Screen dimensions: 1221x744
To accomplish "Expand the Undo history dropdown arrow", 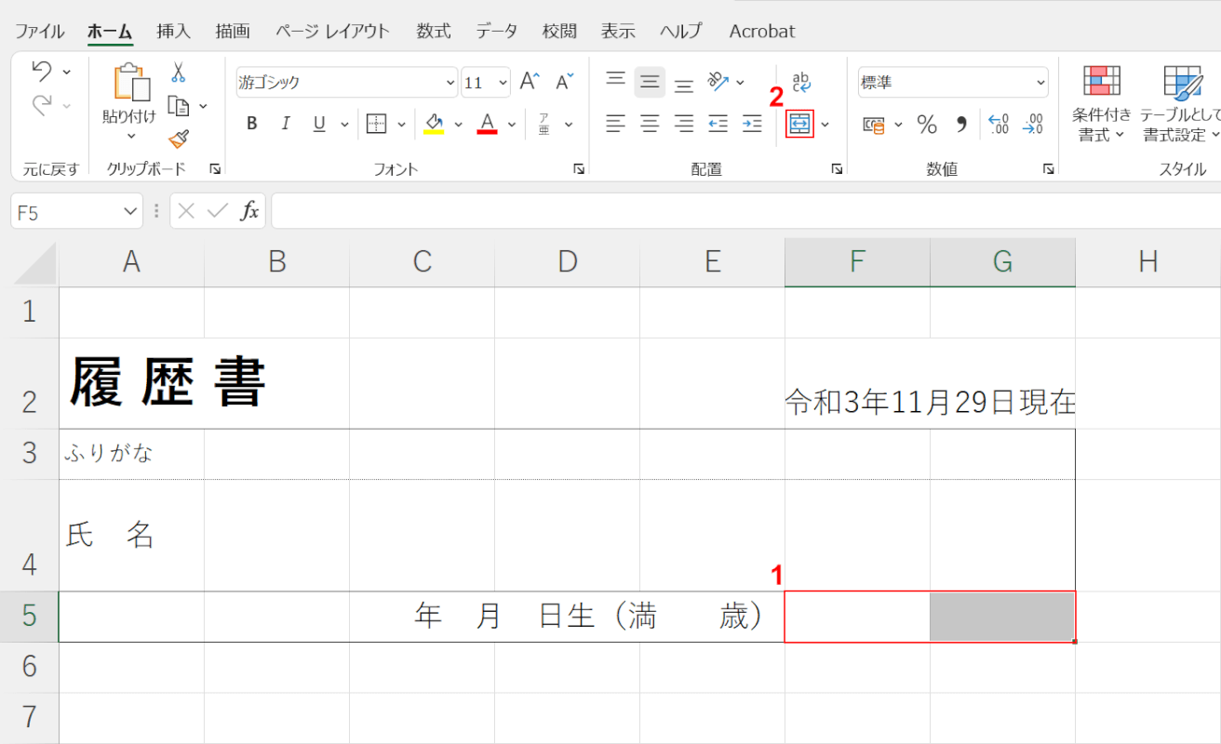I will point(67,72).
